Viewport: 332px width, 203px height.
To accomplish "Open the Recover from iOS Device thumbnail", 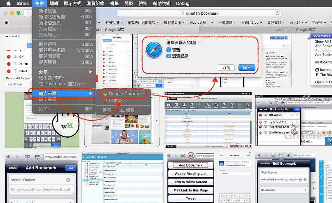I will [122, 178].
